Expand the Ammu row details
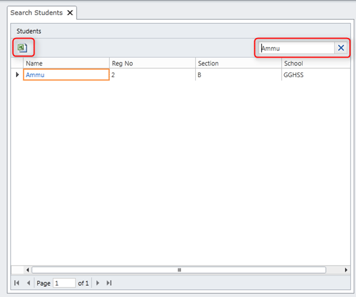356x297 pixels. coord(17,74)
